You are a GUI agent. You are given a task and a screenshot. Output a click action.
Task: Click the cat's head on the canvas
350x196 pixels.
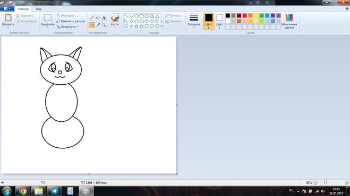click(x=61, y=69)
